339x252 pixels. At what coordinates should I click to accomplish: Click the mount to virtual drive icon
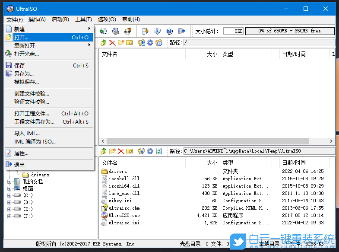point(116,31)
